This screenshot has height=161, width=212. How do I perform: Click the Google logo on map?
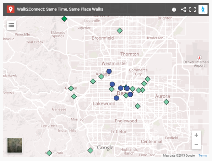click(105, 148)
